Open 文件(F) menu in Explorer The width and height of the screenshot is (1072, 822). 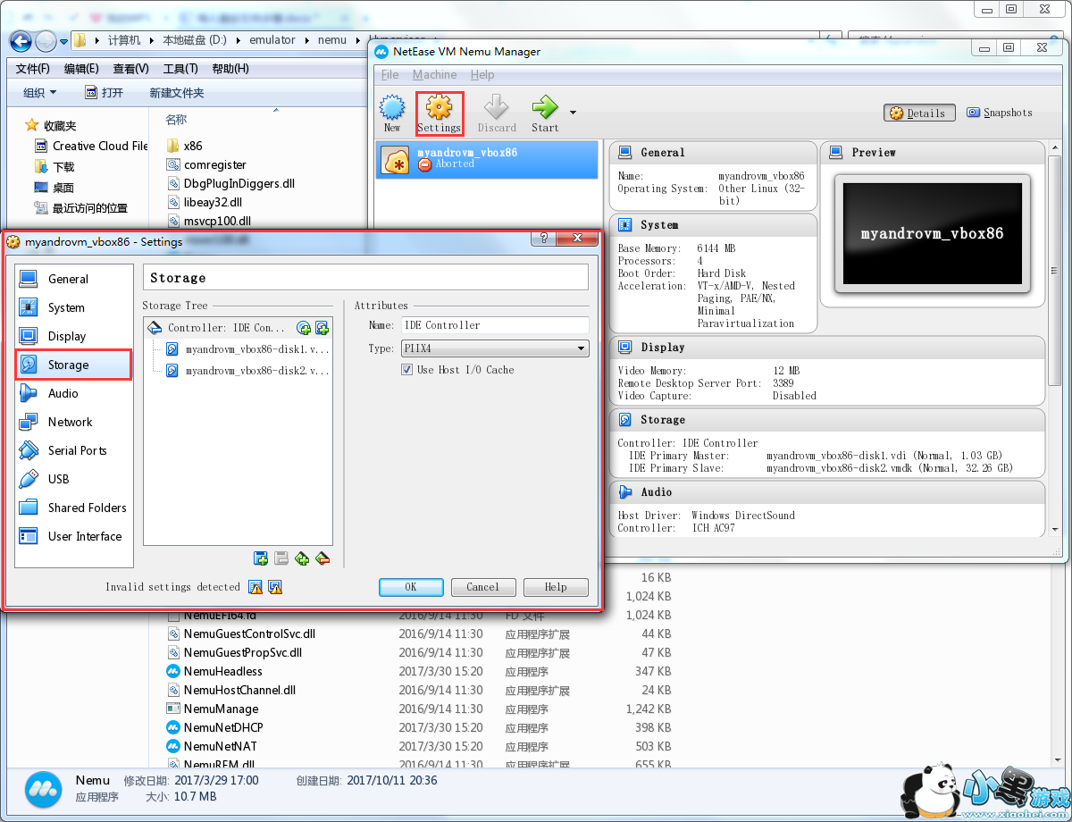pyautogui.click(x=33, y=69)
